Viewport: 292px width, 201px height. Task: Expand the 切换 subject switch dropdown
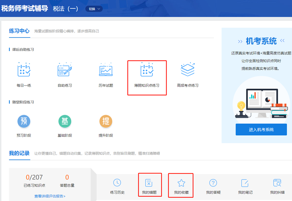point(94,9)
